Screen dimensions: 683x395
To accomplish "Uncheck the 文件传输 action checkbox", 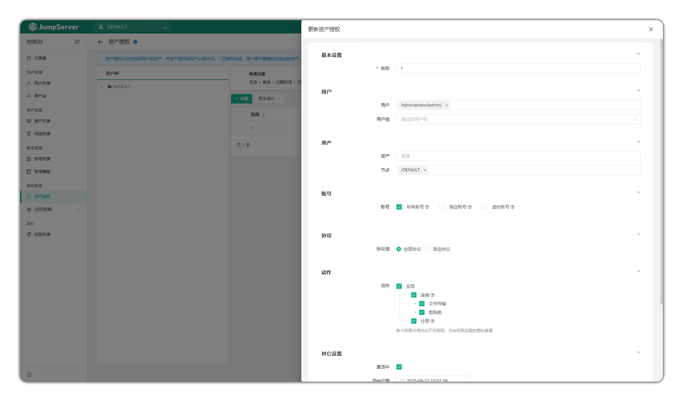I will click(422, 304).
